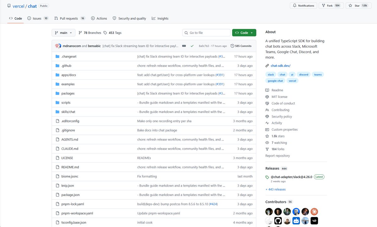
Task: Click the Notifications bell button
Action: pyautogui.click(x=303, y=6)
